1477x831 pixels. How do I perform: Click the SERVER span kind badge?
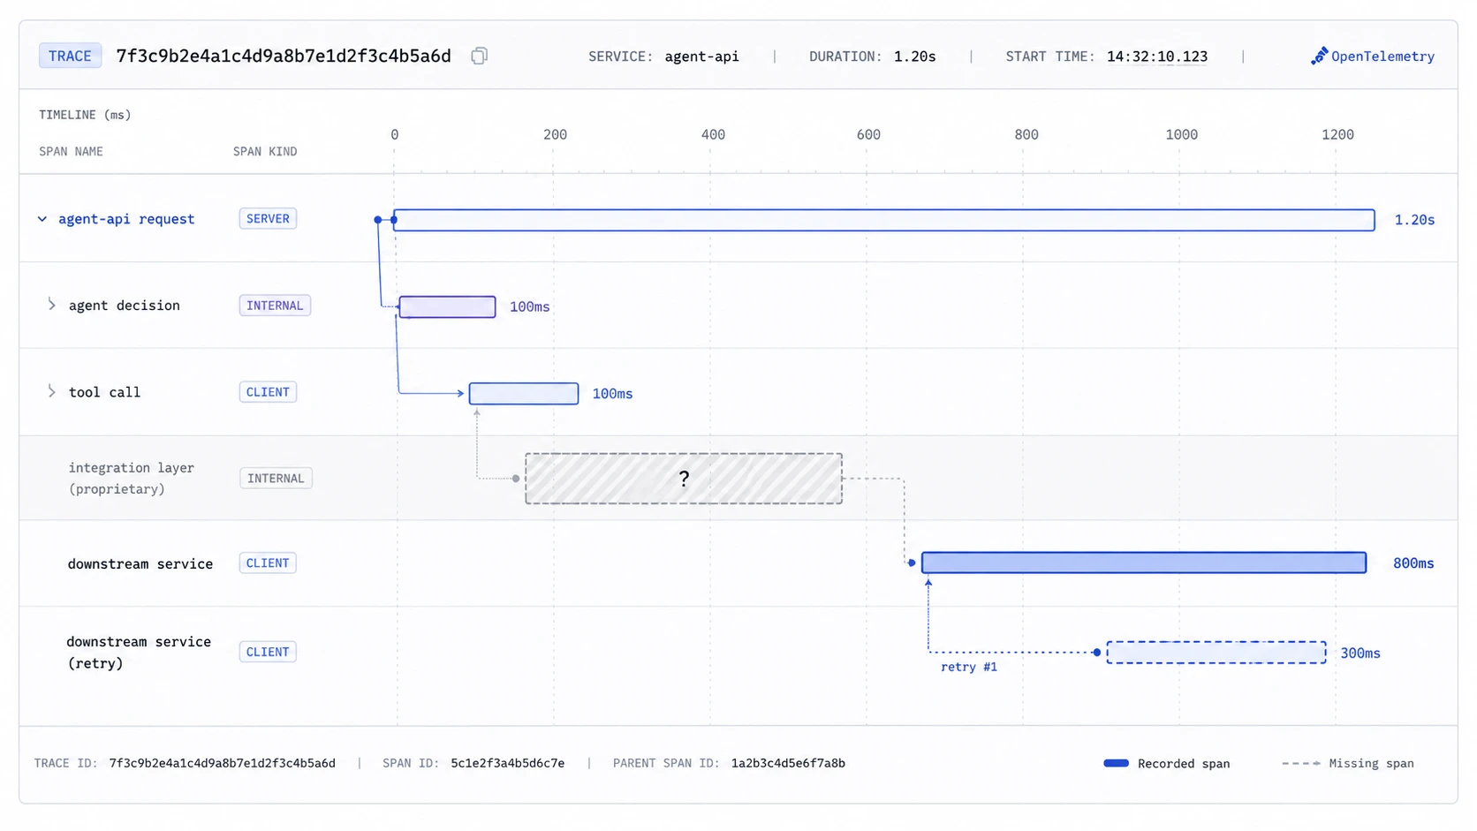[268, 218]
